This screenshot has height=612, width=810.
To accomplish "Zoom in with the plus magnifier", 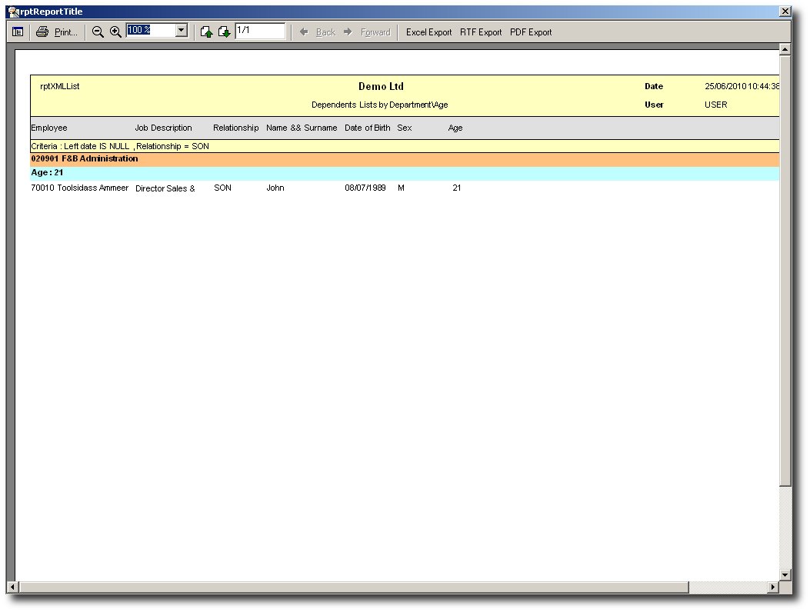I will pyautogui.click(x=115, y=32).
